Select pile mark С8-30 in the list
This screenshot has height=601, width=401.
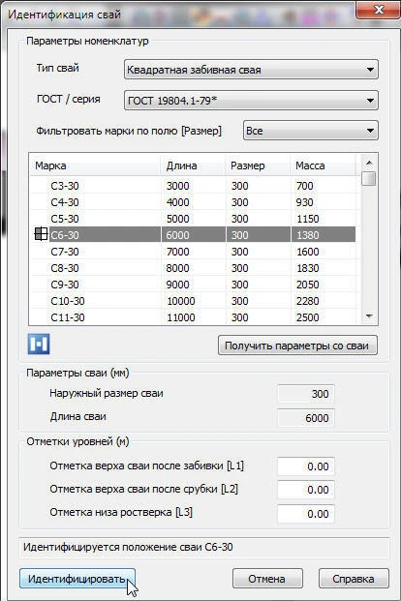[x=193, y=268]
